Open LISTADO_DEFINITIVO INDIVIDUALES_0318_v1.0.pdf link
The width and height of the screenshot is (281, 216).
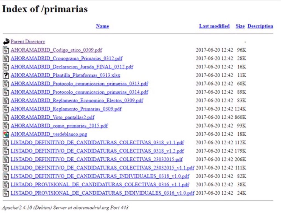tap(100, 176)
